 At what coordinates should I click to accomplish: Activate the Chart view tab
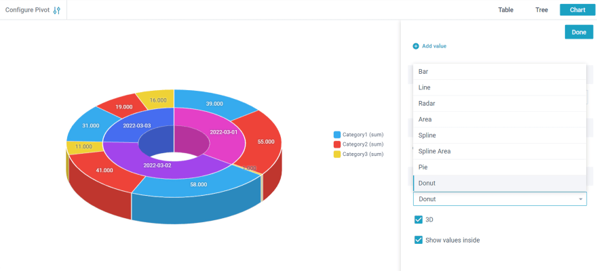pyautogui.click(x=577, y=10)
